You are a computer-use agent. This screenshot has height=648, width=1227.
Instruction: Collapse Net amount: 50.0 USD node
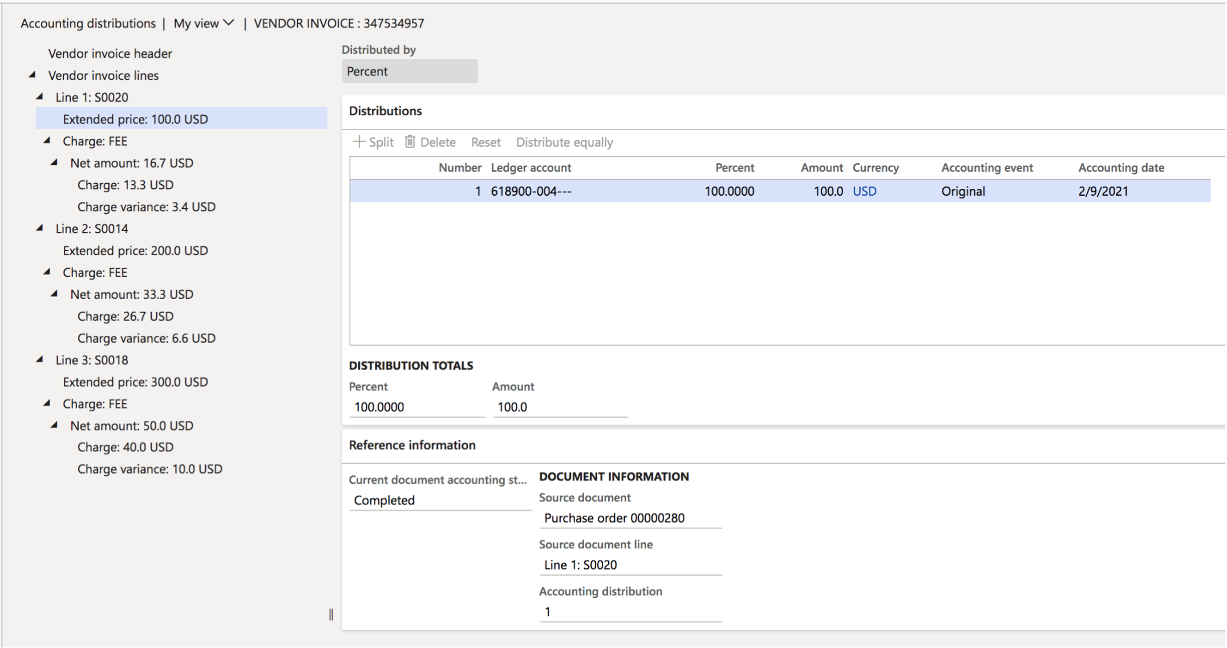55,425
